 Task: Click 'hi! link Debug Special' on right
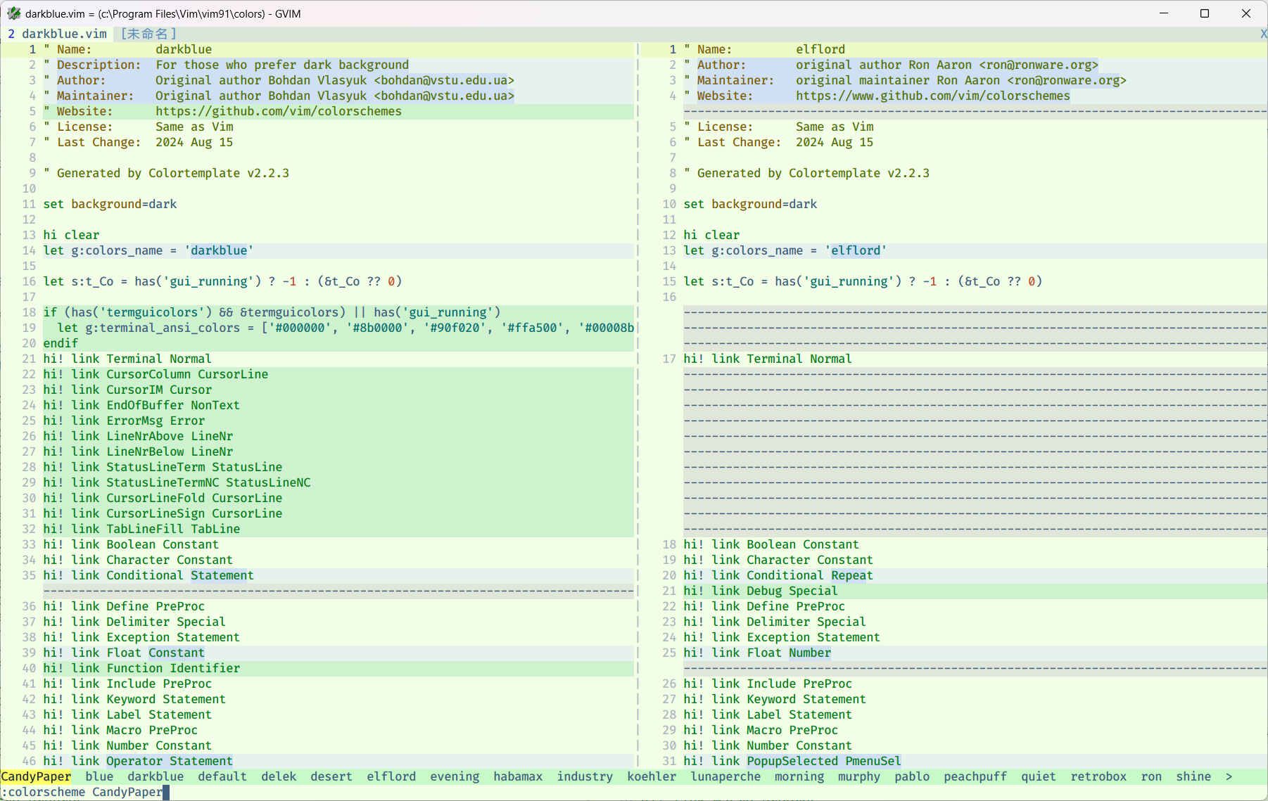click(761, 591)
